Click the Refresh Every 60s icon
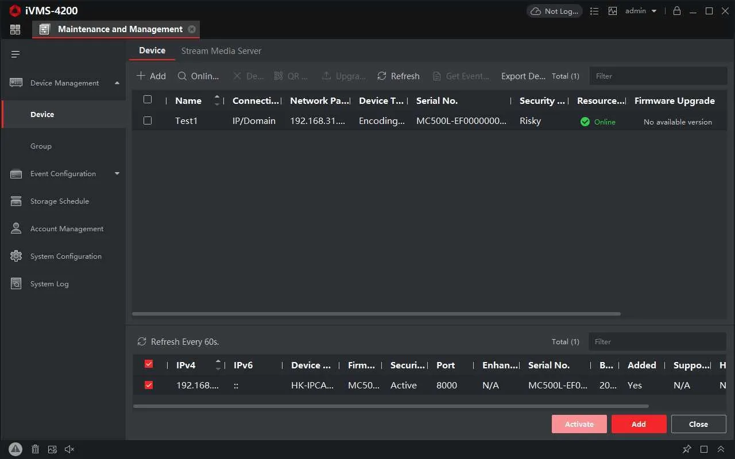 click(x=142, y=342)
